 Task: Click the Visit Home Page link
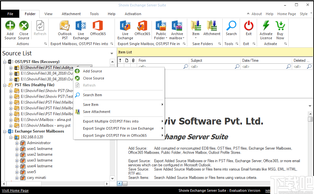(x=15, y=190)
